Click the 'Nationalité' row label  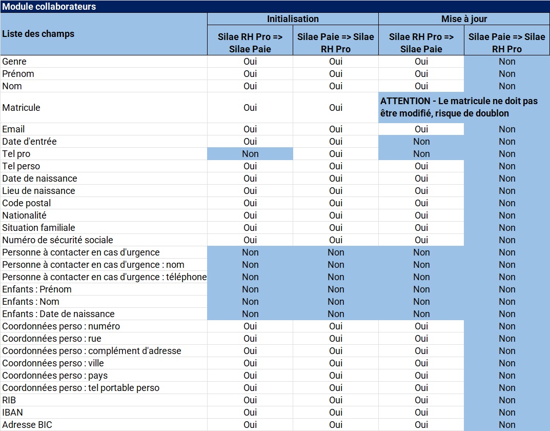[24, 215]
